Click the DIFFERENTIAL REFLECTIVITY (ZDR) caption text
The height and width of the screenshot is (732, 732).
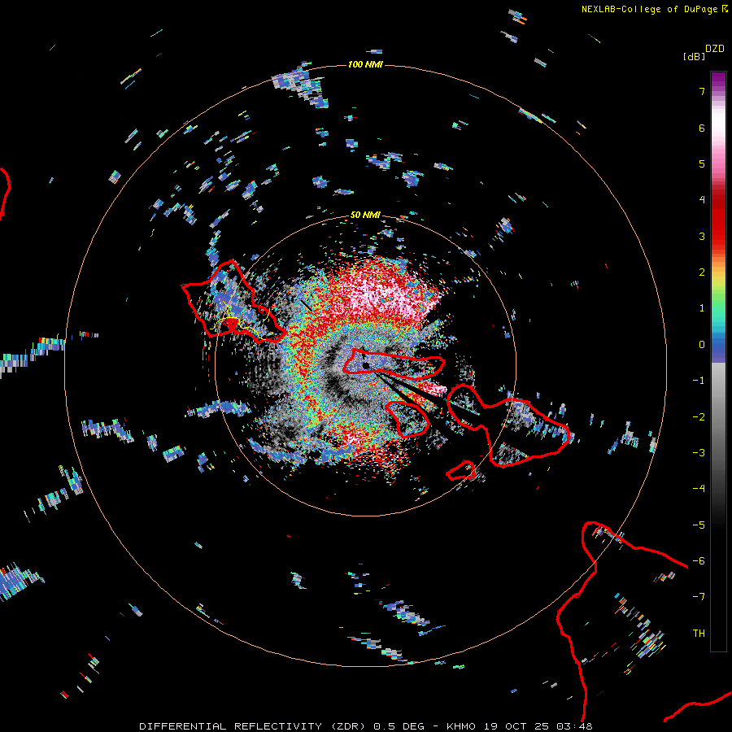coord(253,726)
